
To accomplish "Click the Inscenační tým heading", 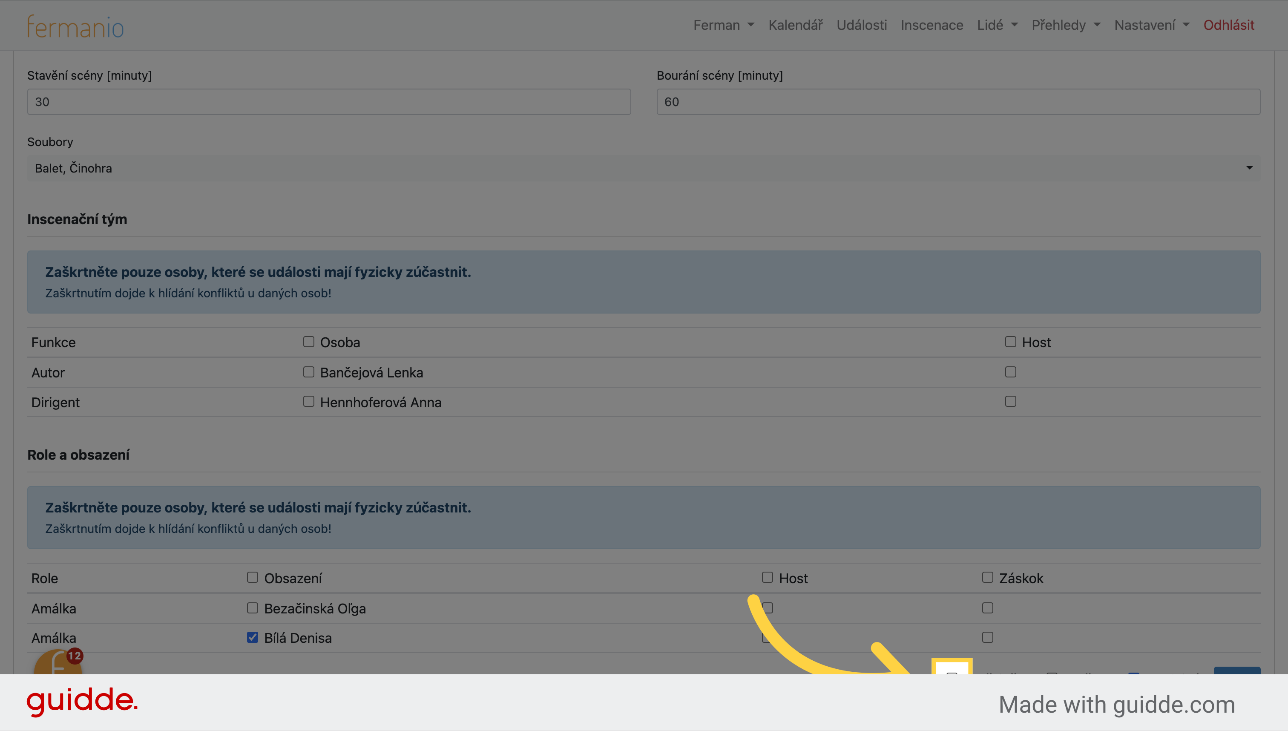I will [77, 219].
